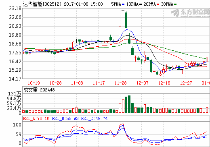The image size is (210, 147).
Task: Click the 10-19 date label on axis
Action: pyautogui.click(x=34, y=83)
